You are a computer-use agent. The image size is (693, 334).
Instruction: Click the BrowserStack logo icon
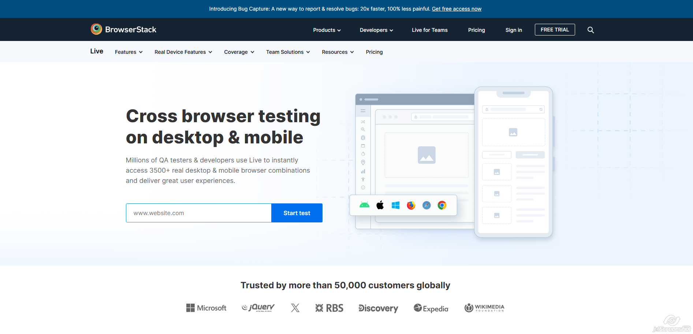pyautogui.click(x=96, y=29)
